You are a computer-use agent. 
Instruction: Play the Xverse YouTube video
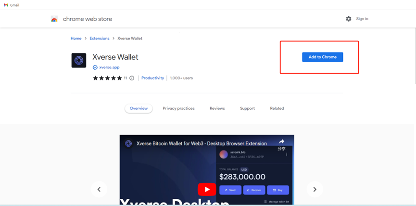coord(207,189)
